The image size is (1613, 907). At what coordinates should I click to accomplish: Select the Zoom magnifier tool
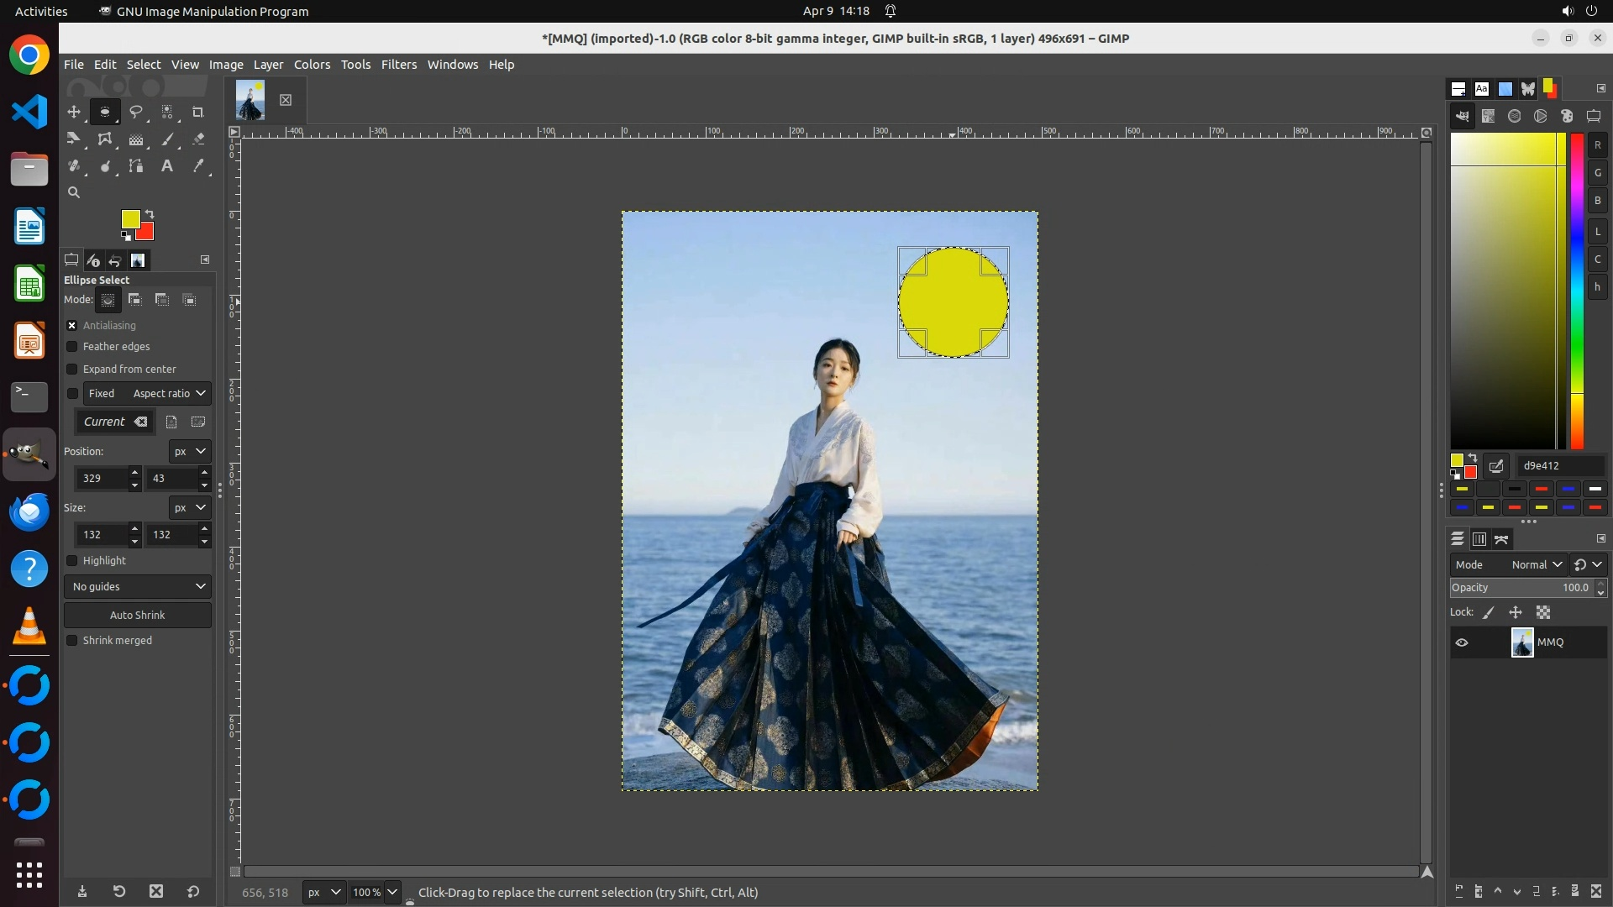[x=74, y=193]
